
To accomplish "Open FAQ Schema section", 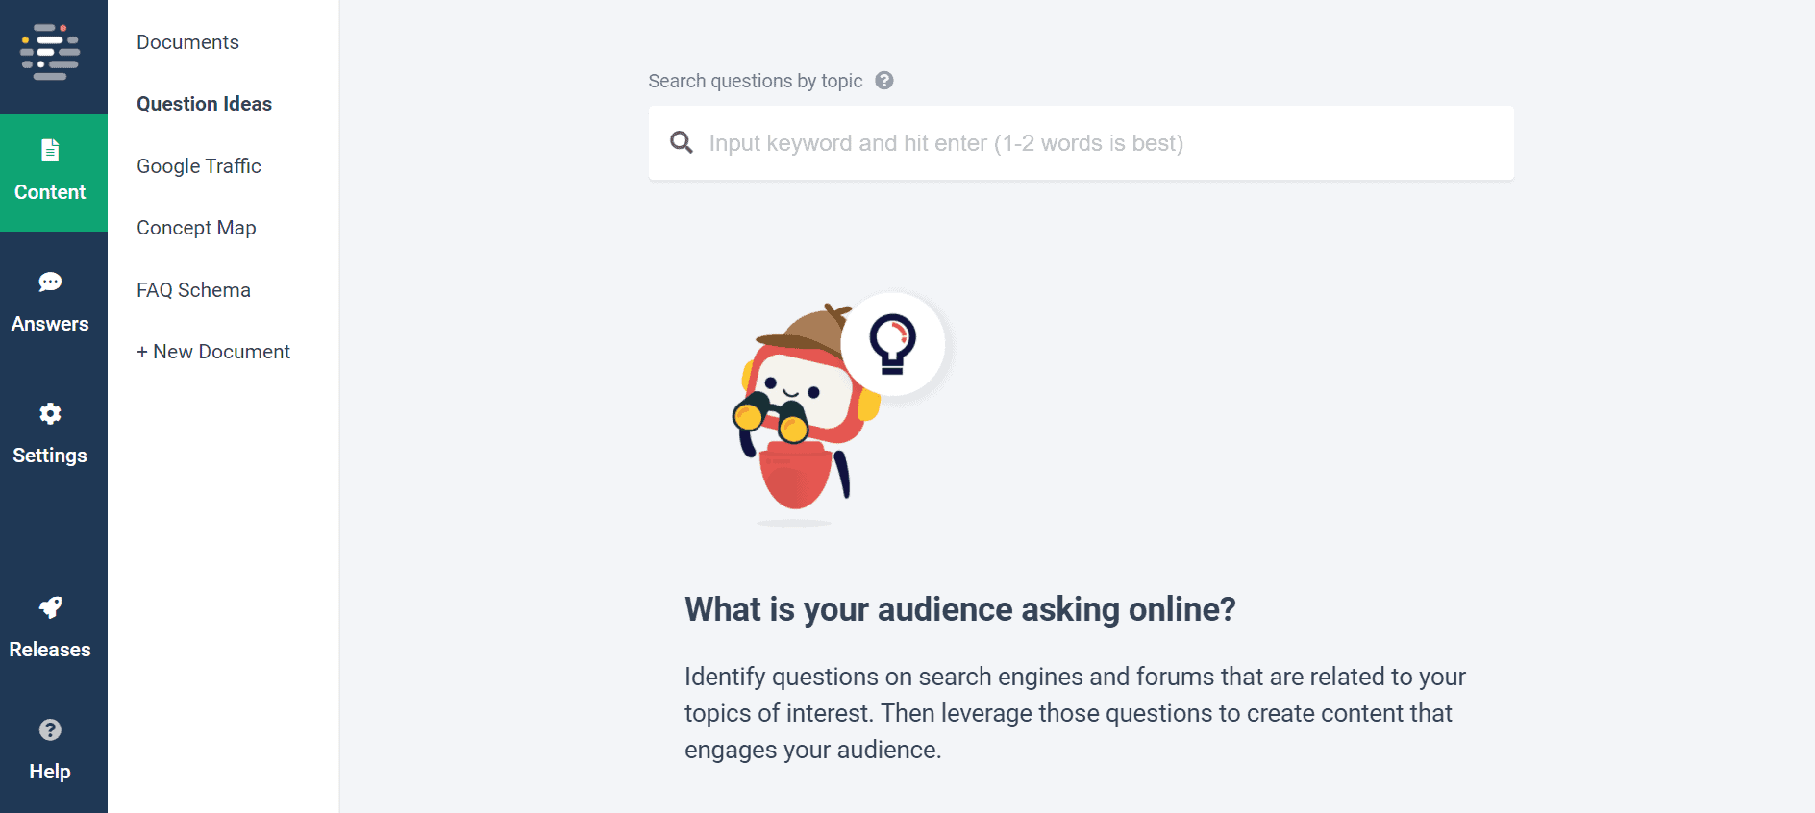I will [193, 290].
